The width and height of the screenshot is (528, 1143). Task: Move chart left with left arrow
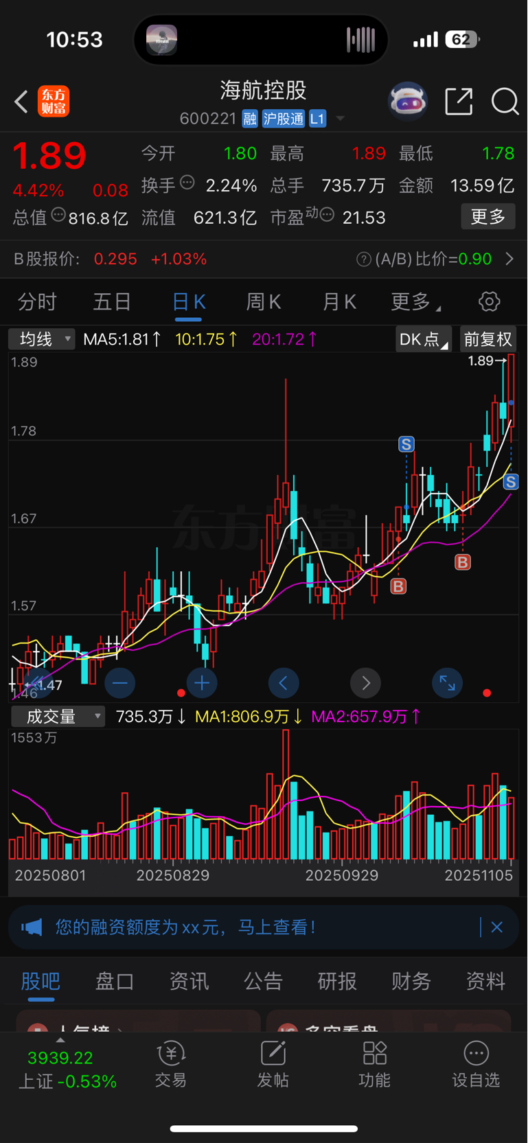(284, 683)
